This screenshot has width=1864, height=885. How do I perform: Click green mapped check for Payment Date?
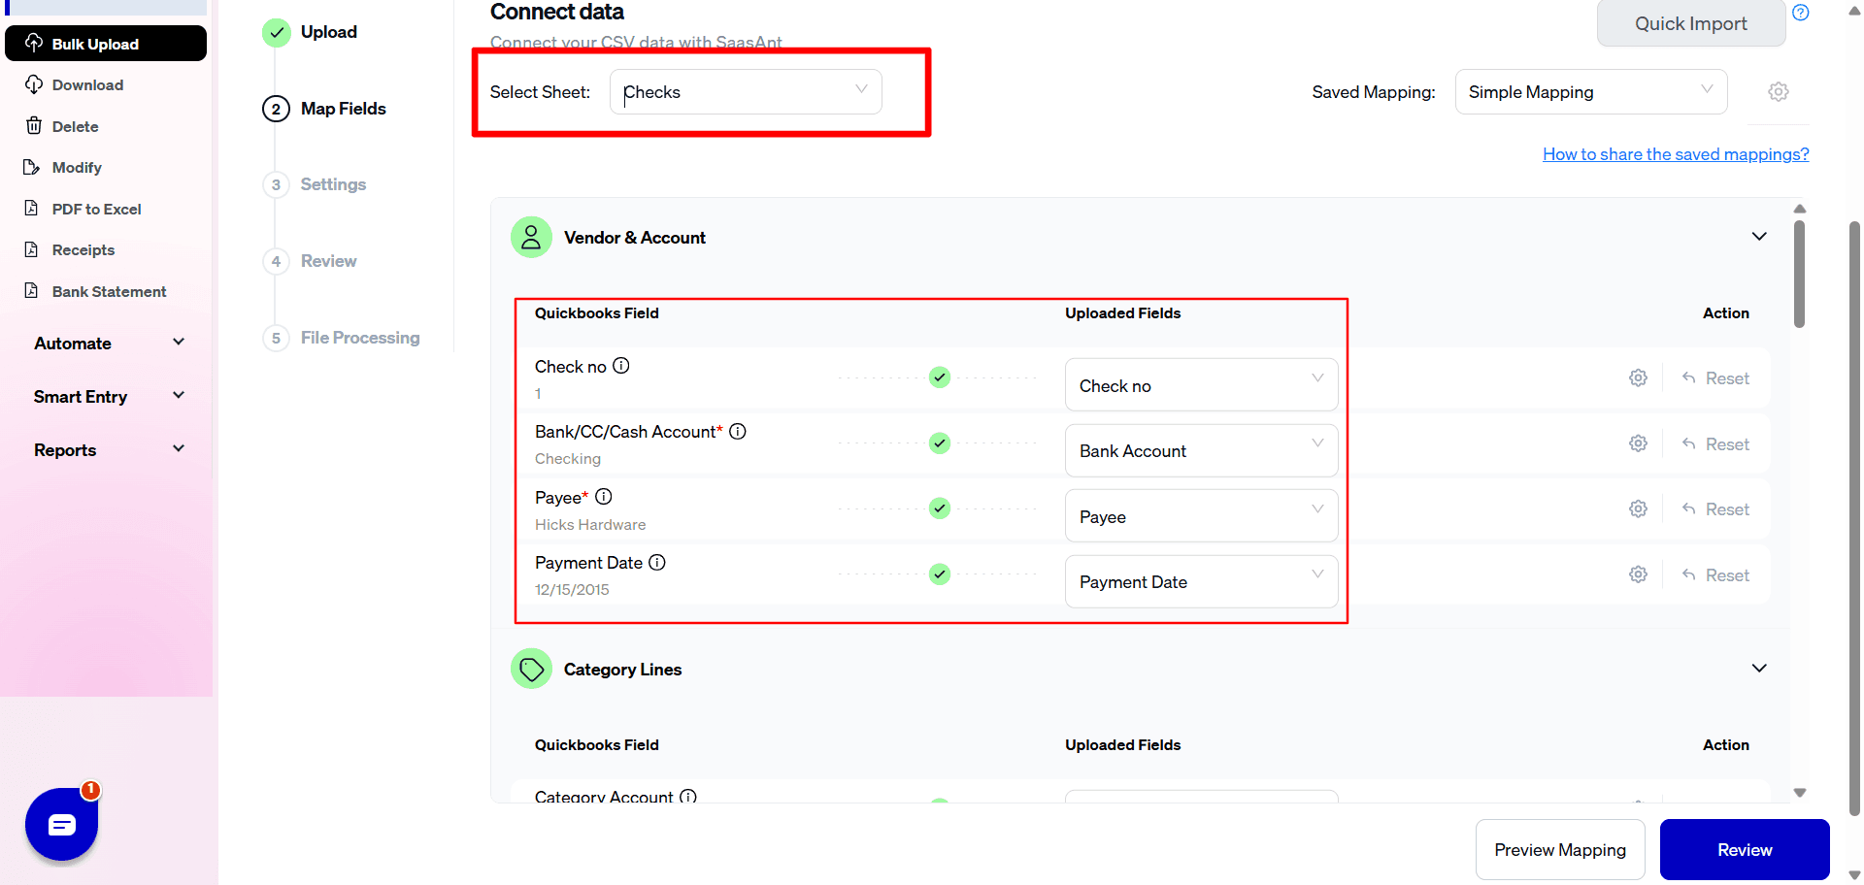[x=940, y=574]
